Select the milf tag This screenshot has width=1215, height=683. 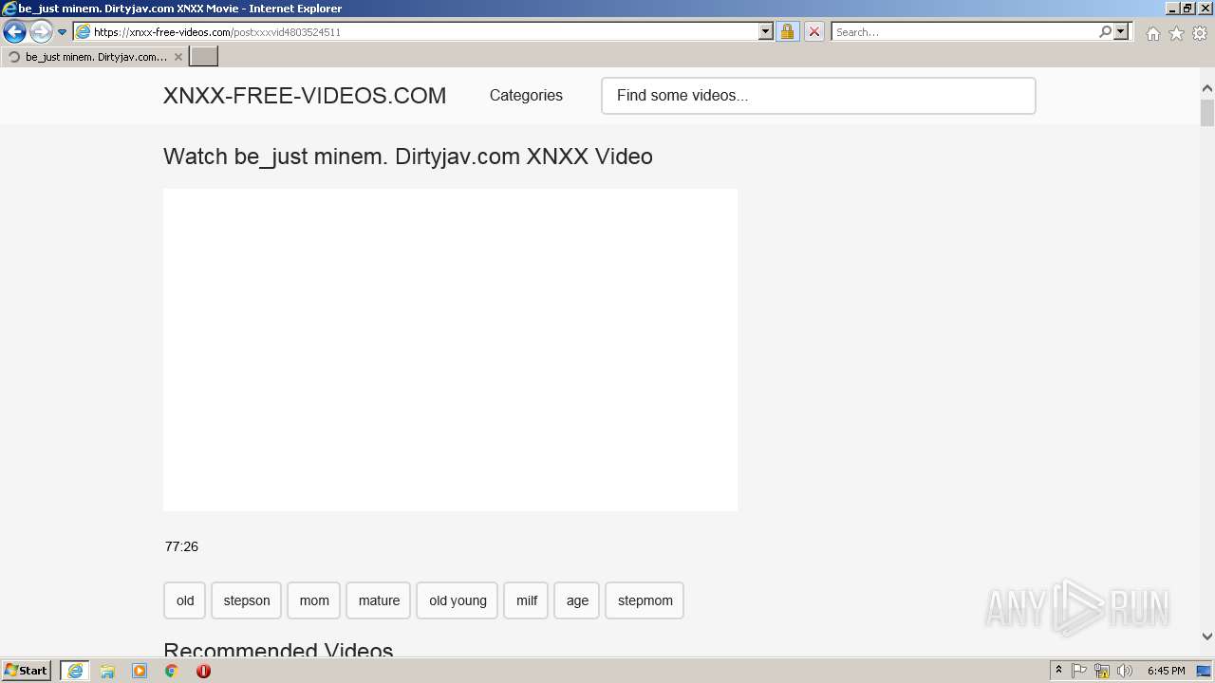coord(527,600)
